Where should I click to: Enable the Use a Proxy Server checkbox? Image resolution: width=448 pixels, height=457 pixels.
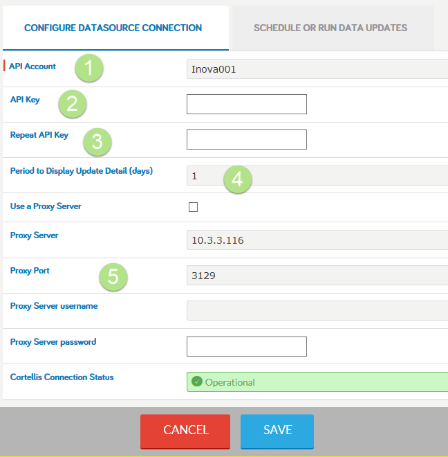193,207
